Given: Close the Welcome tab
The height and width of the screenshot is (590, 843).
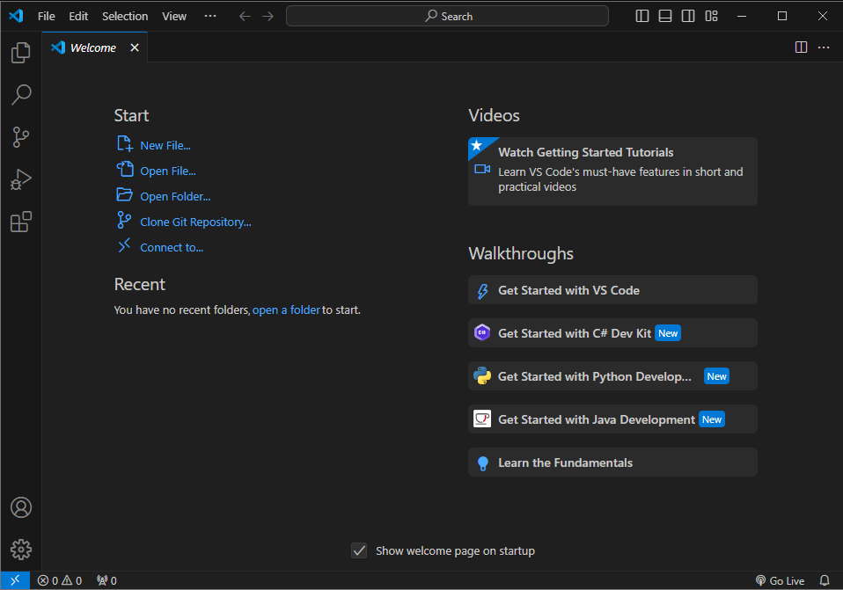Looking at the screenshot, I should pyautogui.click(x=135, y=47).
